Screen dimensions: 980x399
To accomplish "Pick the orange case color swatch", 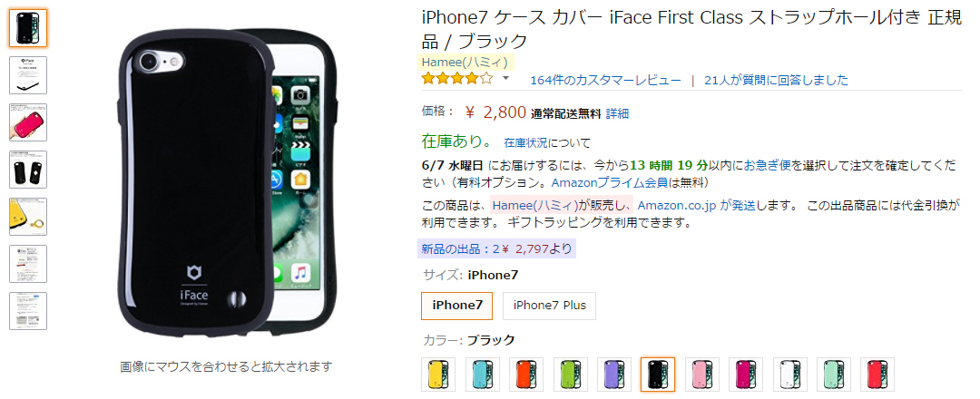I will click(x=526, y=375).
